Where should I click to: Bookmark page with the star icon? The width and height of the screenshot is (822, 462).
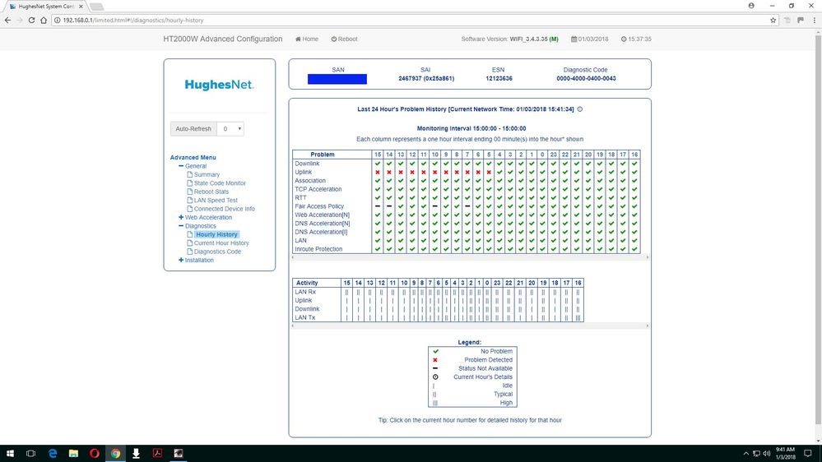[773, 20]
